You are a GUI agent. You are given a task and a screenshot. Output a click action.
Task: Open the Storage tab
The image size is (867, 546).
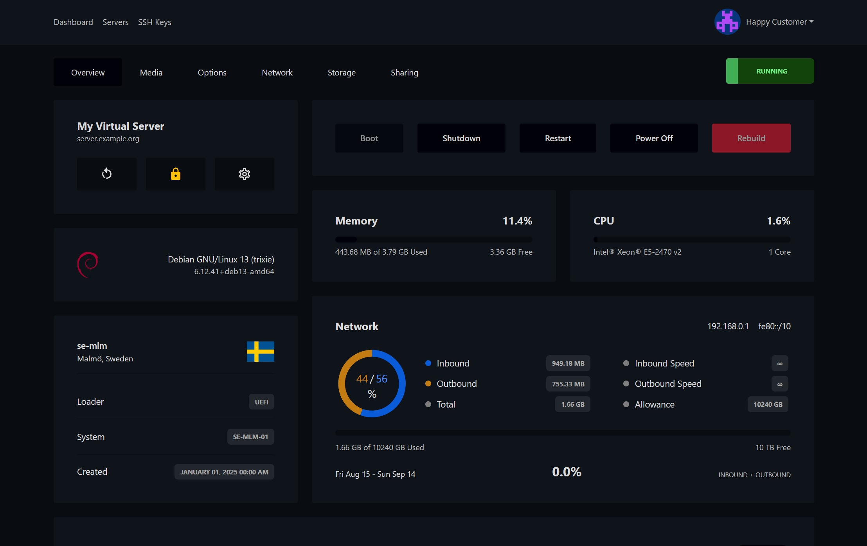click(x=342, y=72)
